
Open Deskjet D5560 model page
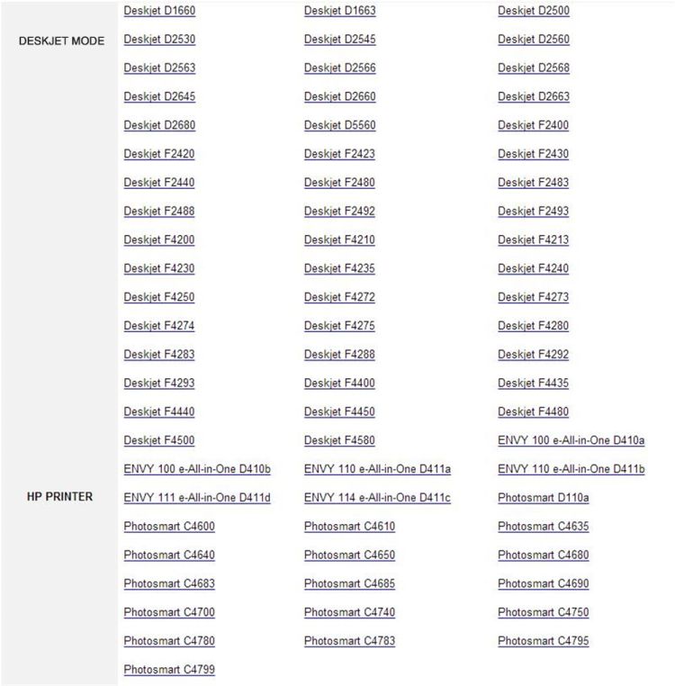339,125
